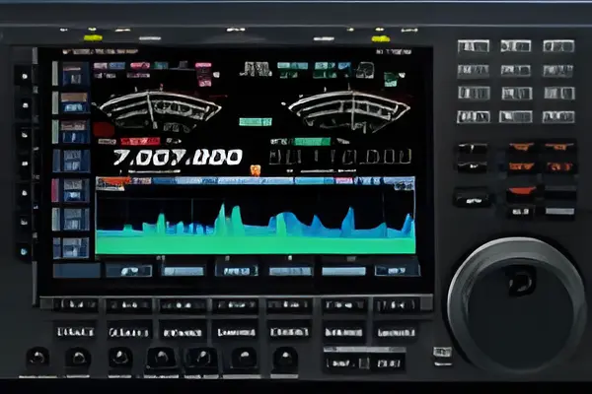This screenshot has width=592, height=394.
Task: Click the left analog S-meter display
Action: click(160, 109)
